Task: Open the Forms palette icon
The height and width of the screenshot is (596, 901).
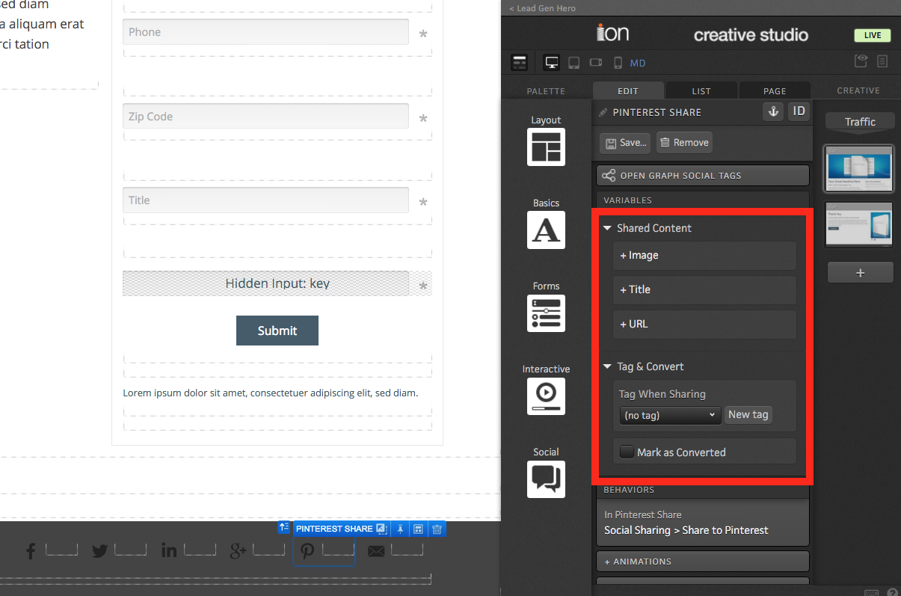Action: pos(546,313)
